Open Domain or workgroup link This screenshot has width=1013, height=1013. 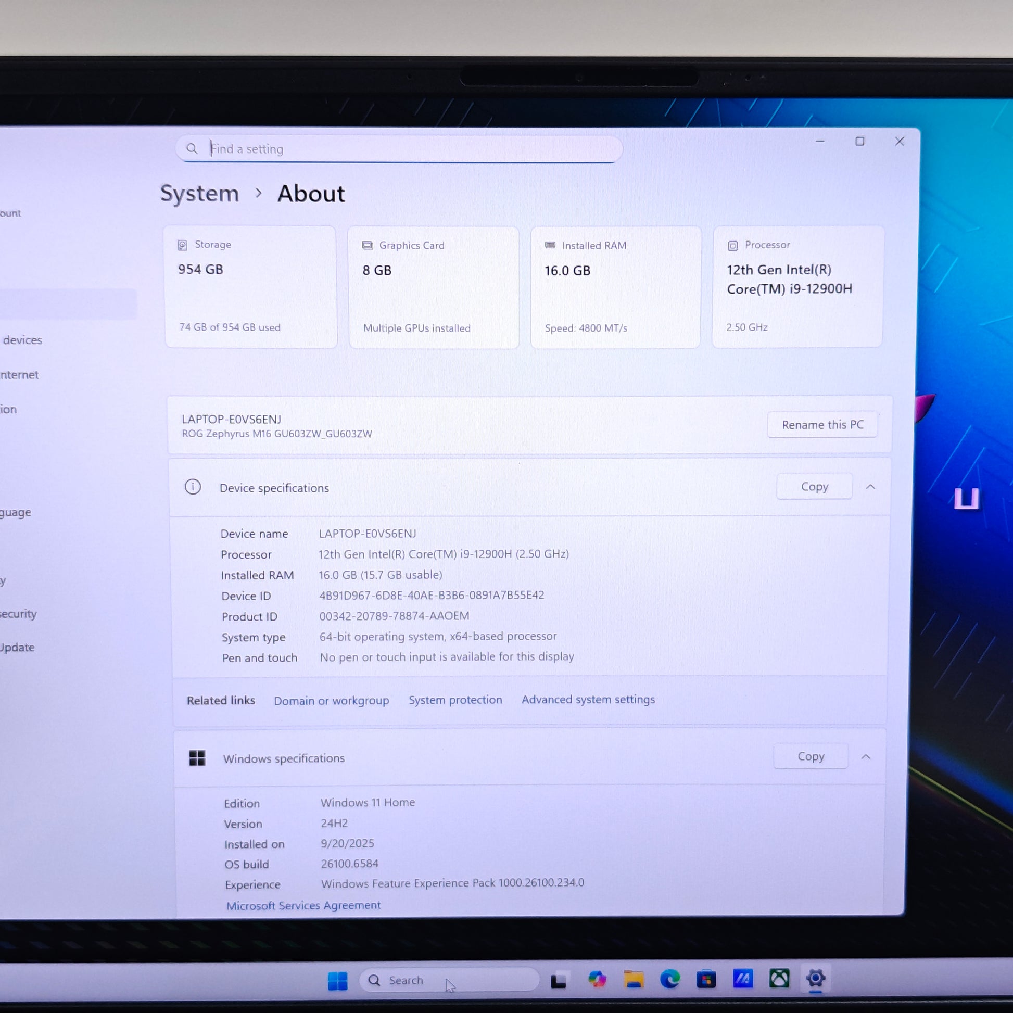tap(332, 701)
